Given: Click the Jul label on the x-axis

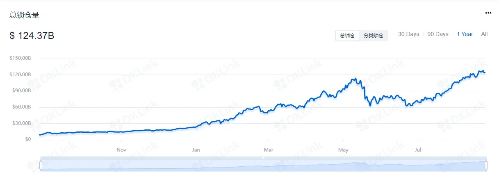Looking at the screenshot, I should tap(418, 150).
